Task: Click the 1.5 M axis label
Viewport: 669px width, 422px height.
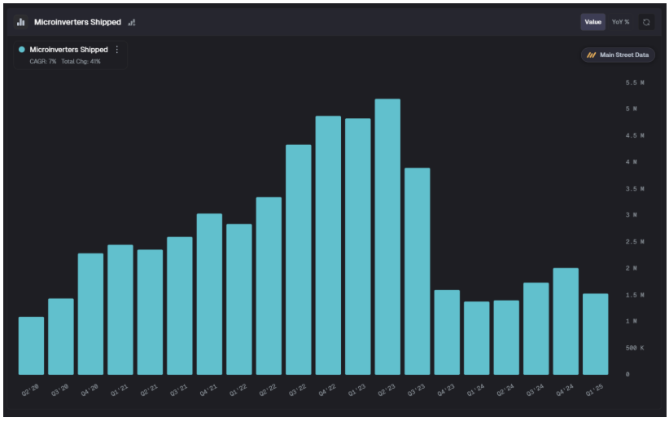Action: [635, 295]
